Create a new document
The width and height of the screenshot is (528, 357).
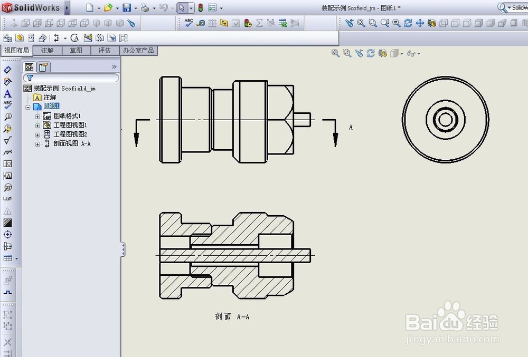coord(89,7)
